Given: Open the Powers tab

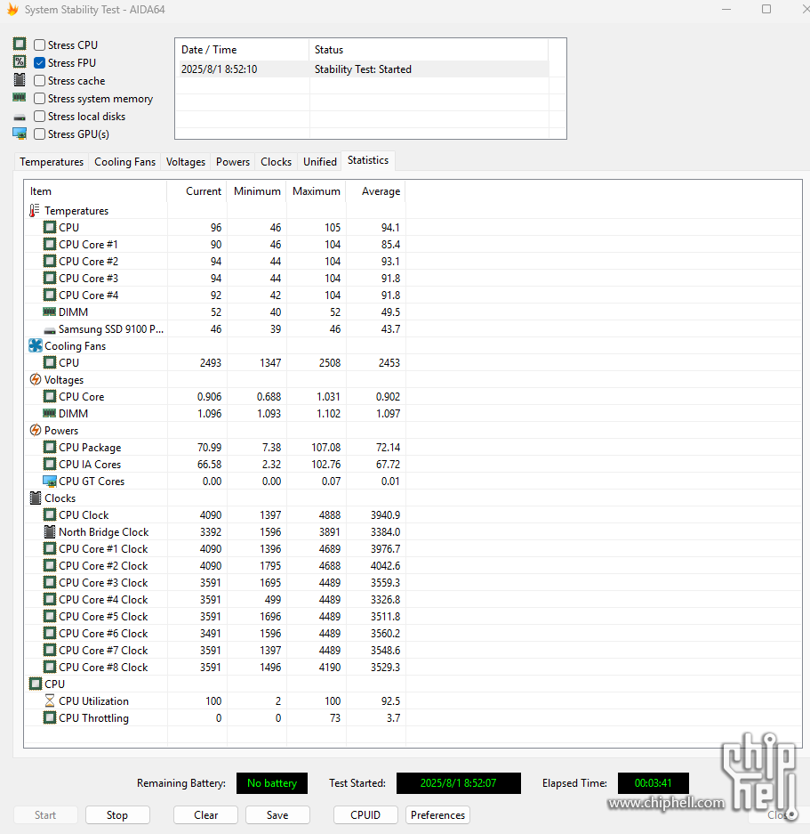Looking at the screenshot, I should [x=233, y=162].
